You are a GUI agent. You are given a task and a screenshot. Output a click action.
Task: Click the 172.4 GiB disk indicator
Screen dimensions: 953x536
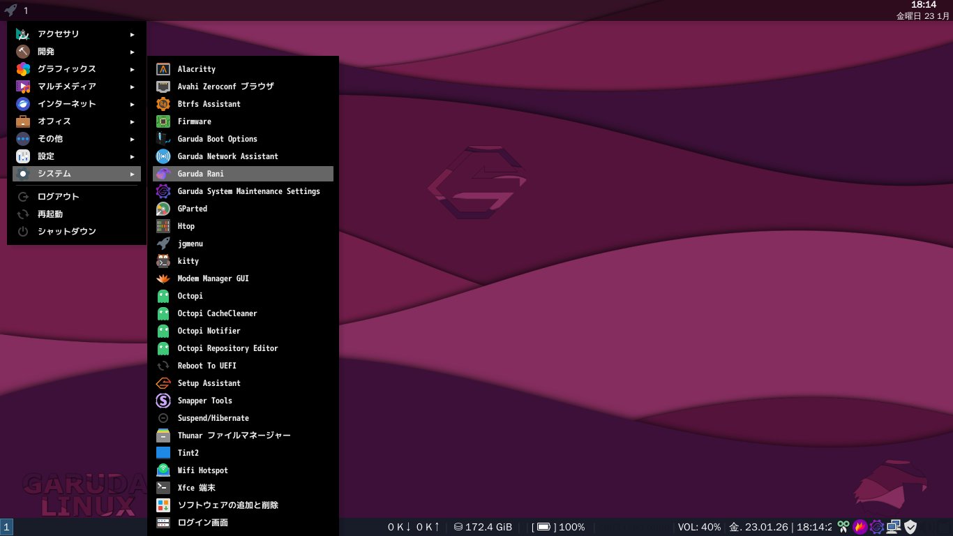[483, 527]
